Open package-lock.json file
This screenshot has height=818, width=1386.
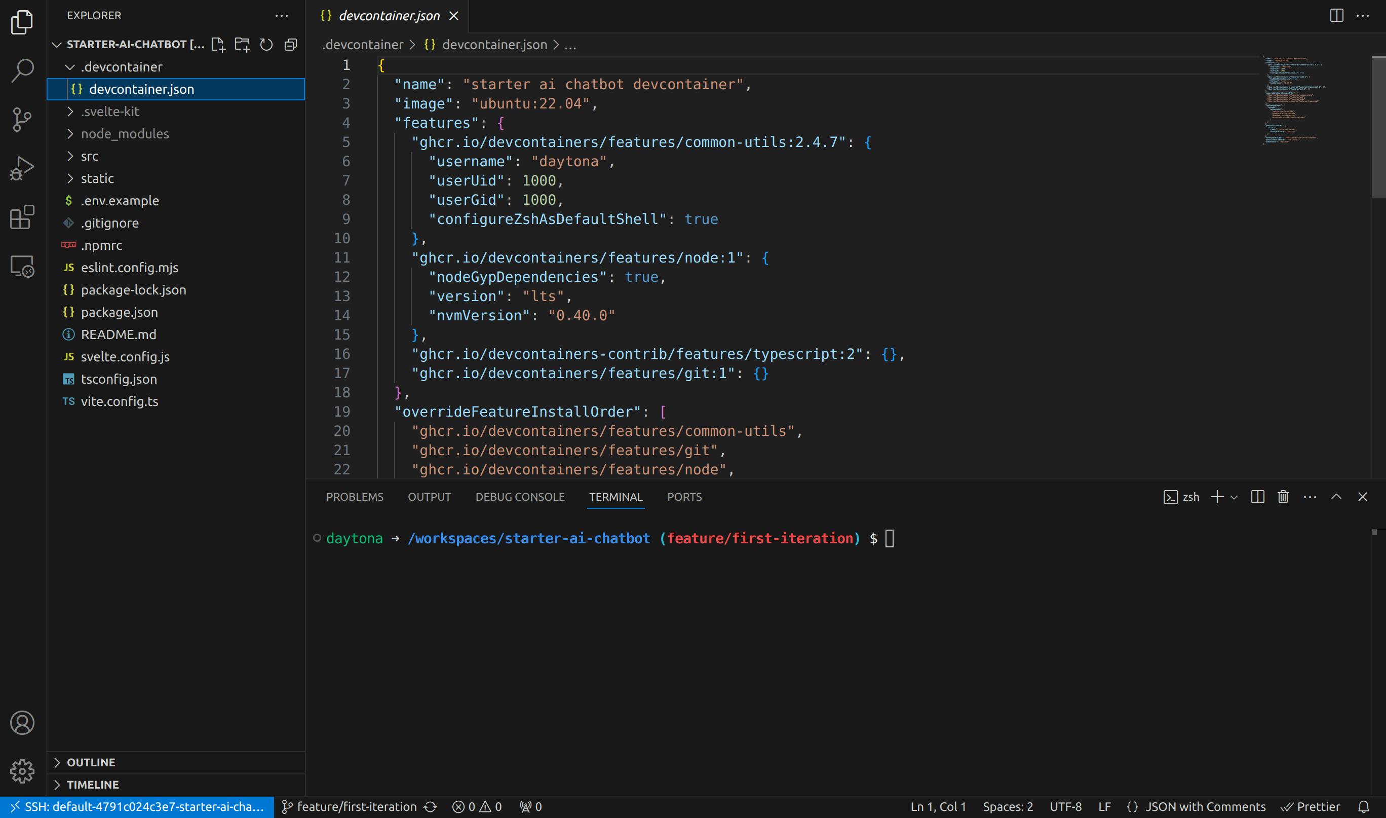pos(176,290)
